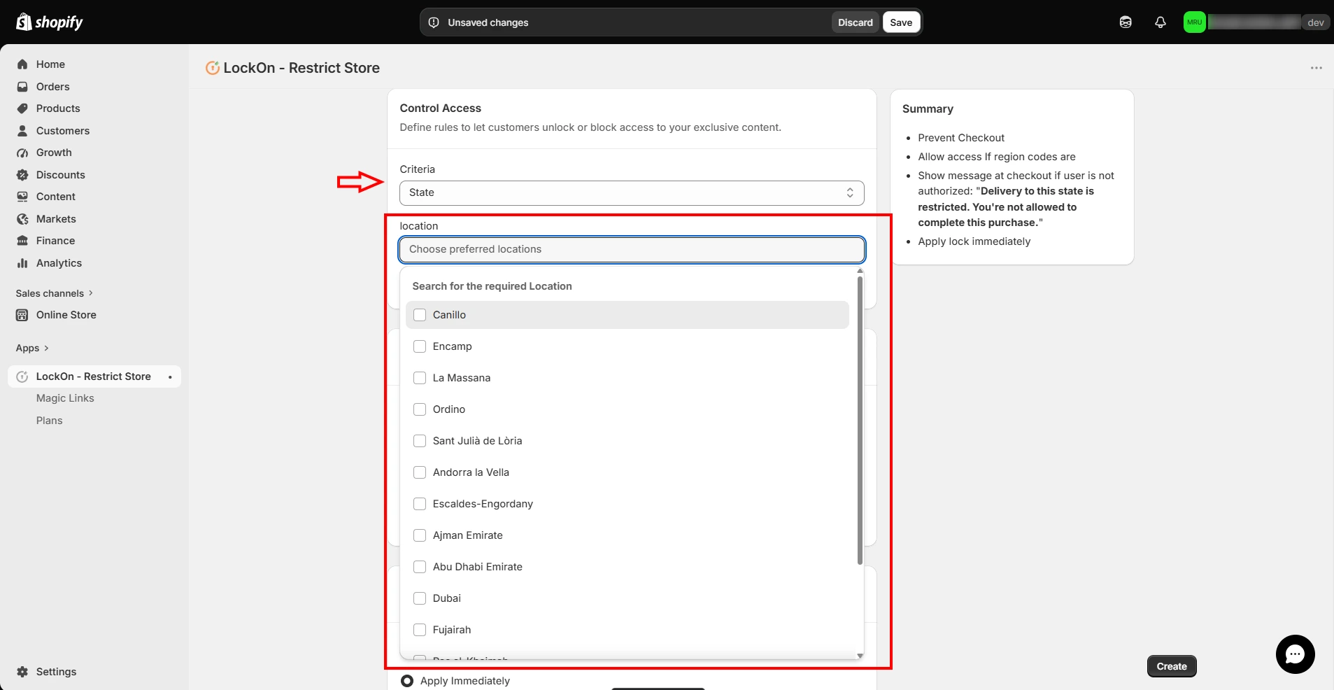Discard unsaved changes
The width and height of the screenshot is (1334, 690).
point(856,22)
